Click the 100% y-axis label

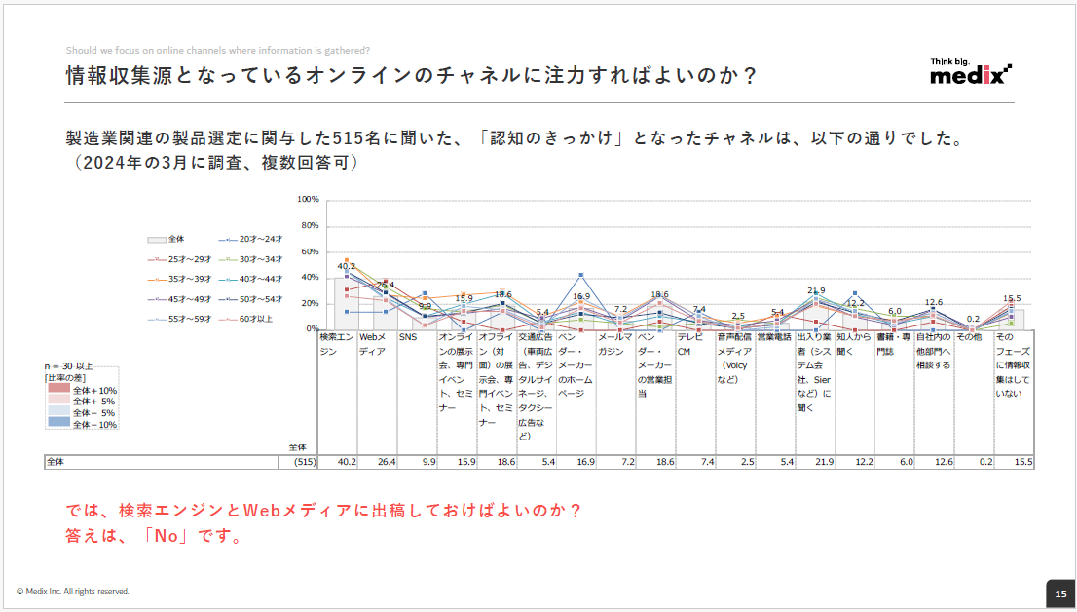tap(308, 199)
